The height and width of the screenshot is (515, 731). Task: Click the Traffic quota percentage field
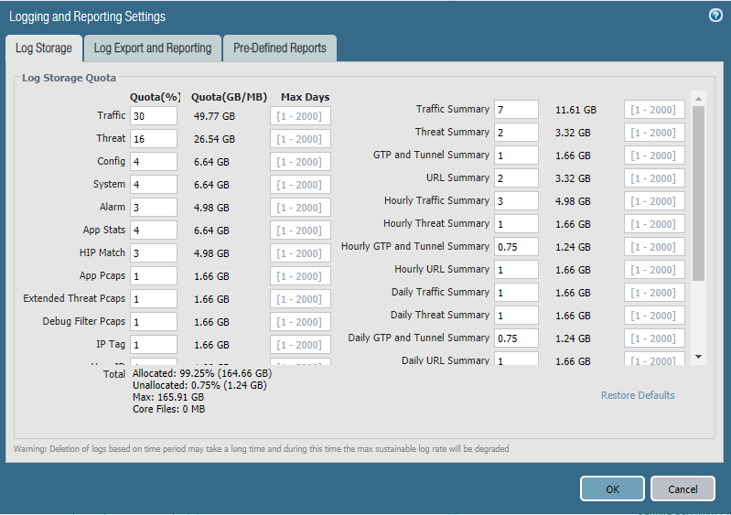coord(153,116)
